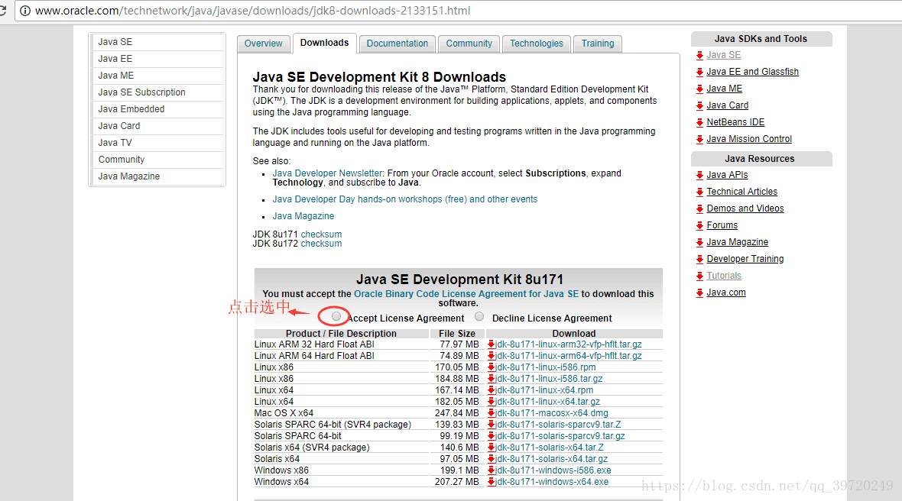
Task: Click download icon for jdk-8u171-linux-x64.rpm
Action: tap(492, 391)
